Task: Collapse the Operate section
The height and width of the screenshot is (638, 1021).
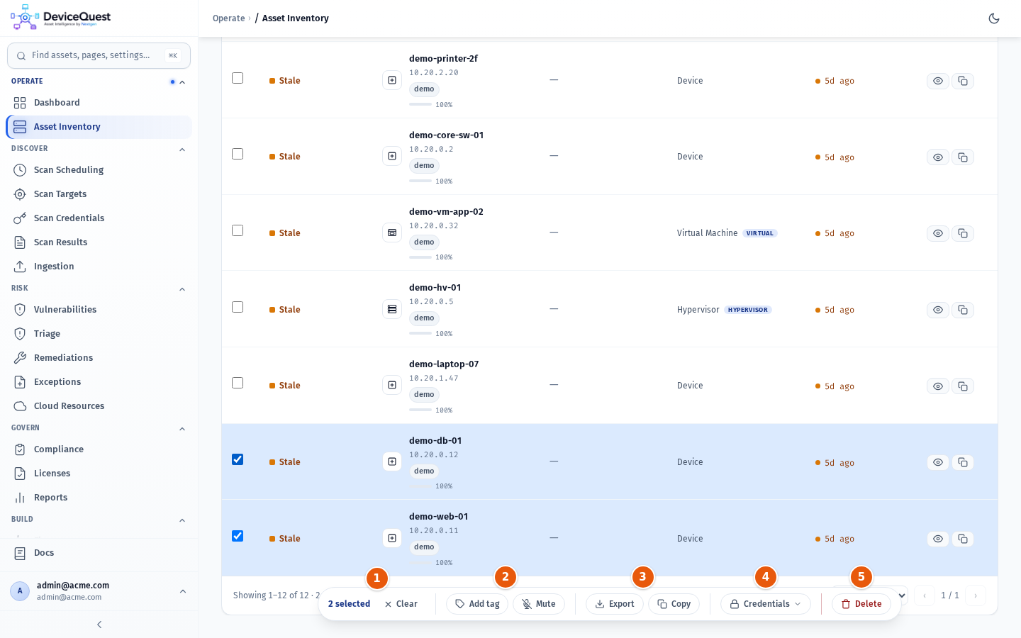Action: (x=182, y=82)
